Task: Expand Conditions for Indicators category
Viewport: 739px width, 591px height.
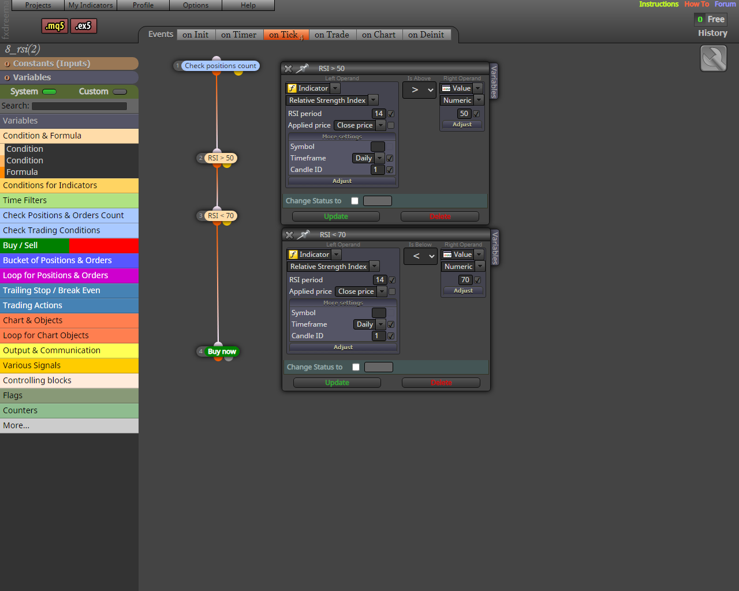Action: (69, 185)
